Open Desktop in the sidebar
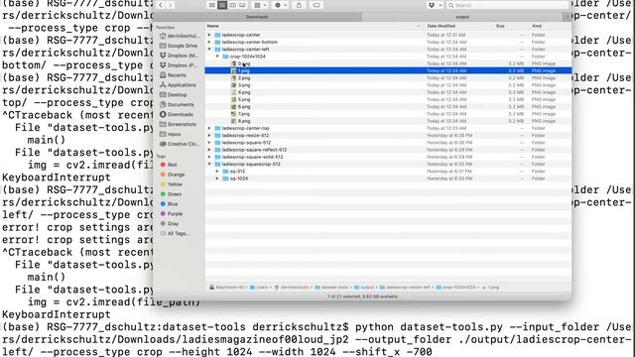 [174, 95]
